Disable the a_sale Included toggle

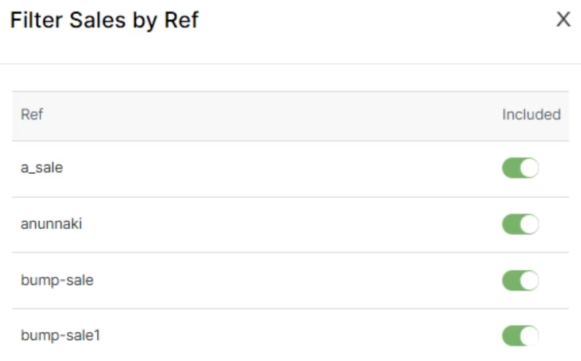[520, 168]
